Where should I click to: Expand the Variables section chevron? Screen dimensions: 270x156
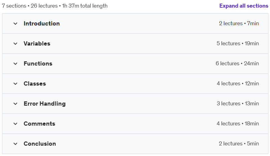15,44
